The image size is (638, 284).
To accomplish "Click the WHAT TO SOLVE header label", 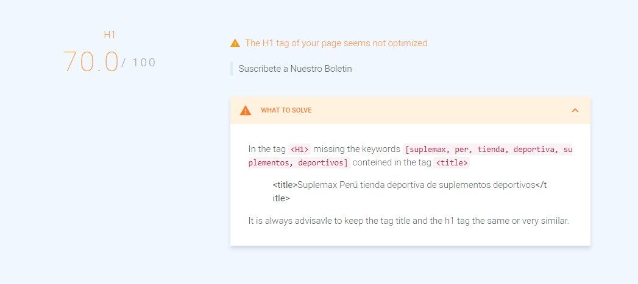I will (x=286, y=110).
